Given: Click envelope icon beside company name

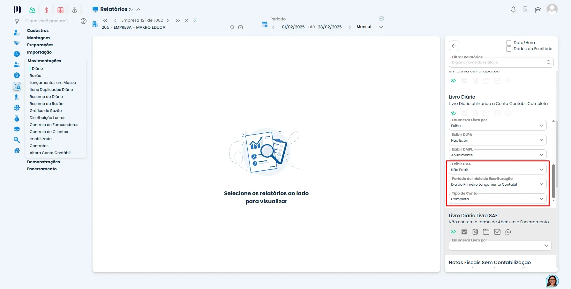Looking at the screenshot, I should [x=241, y=27].
